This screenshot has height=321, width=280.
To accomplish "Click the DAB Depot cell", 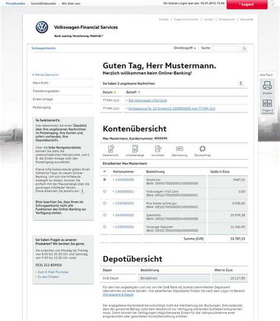I will (118, 278).
